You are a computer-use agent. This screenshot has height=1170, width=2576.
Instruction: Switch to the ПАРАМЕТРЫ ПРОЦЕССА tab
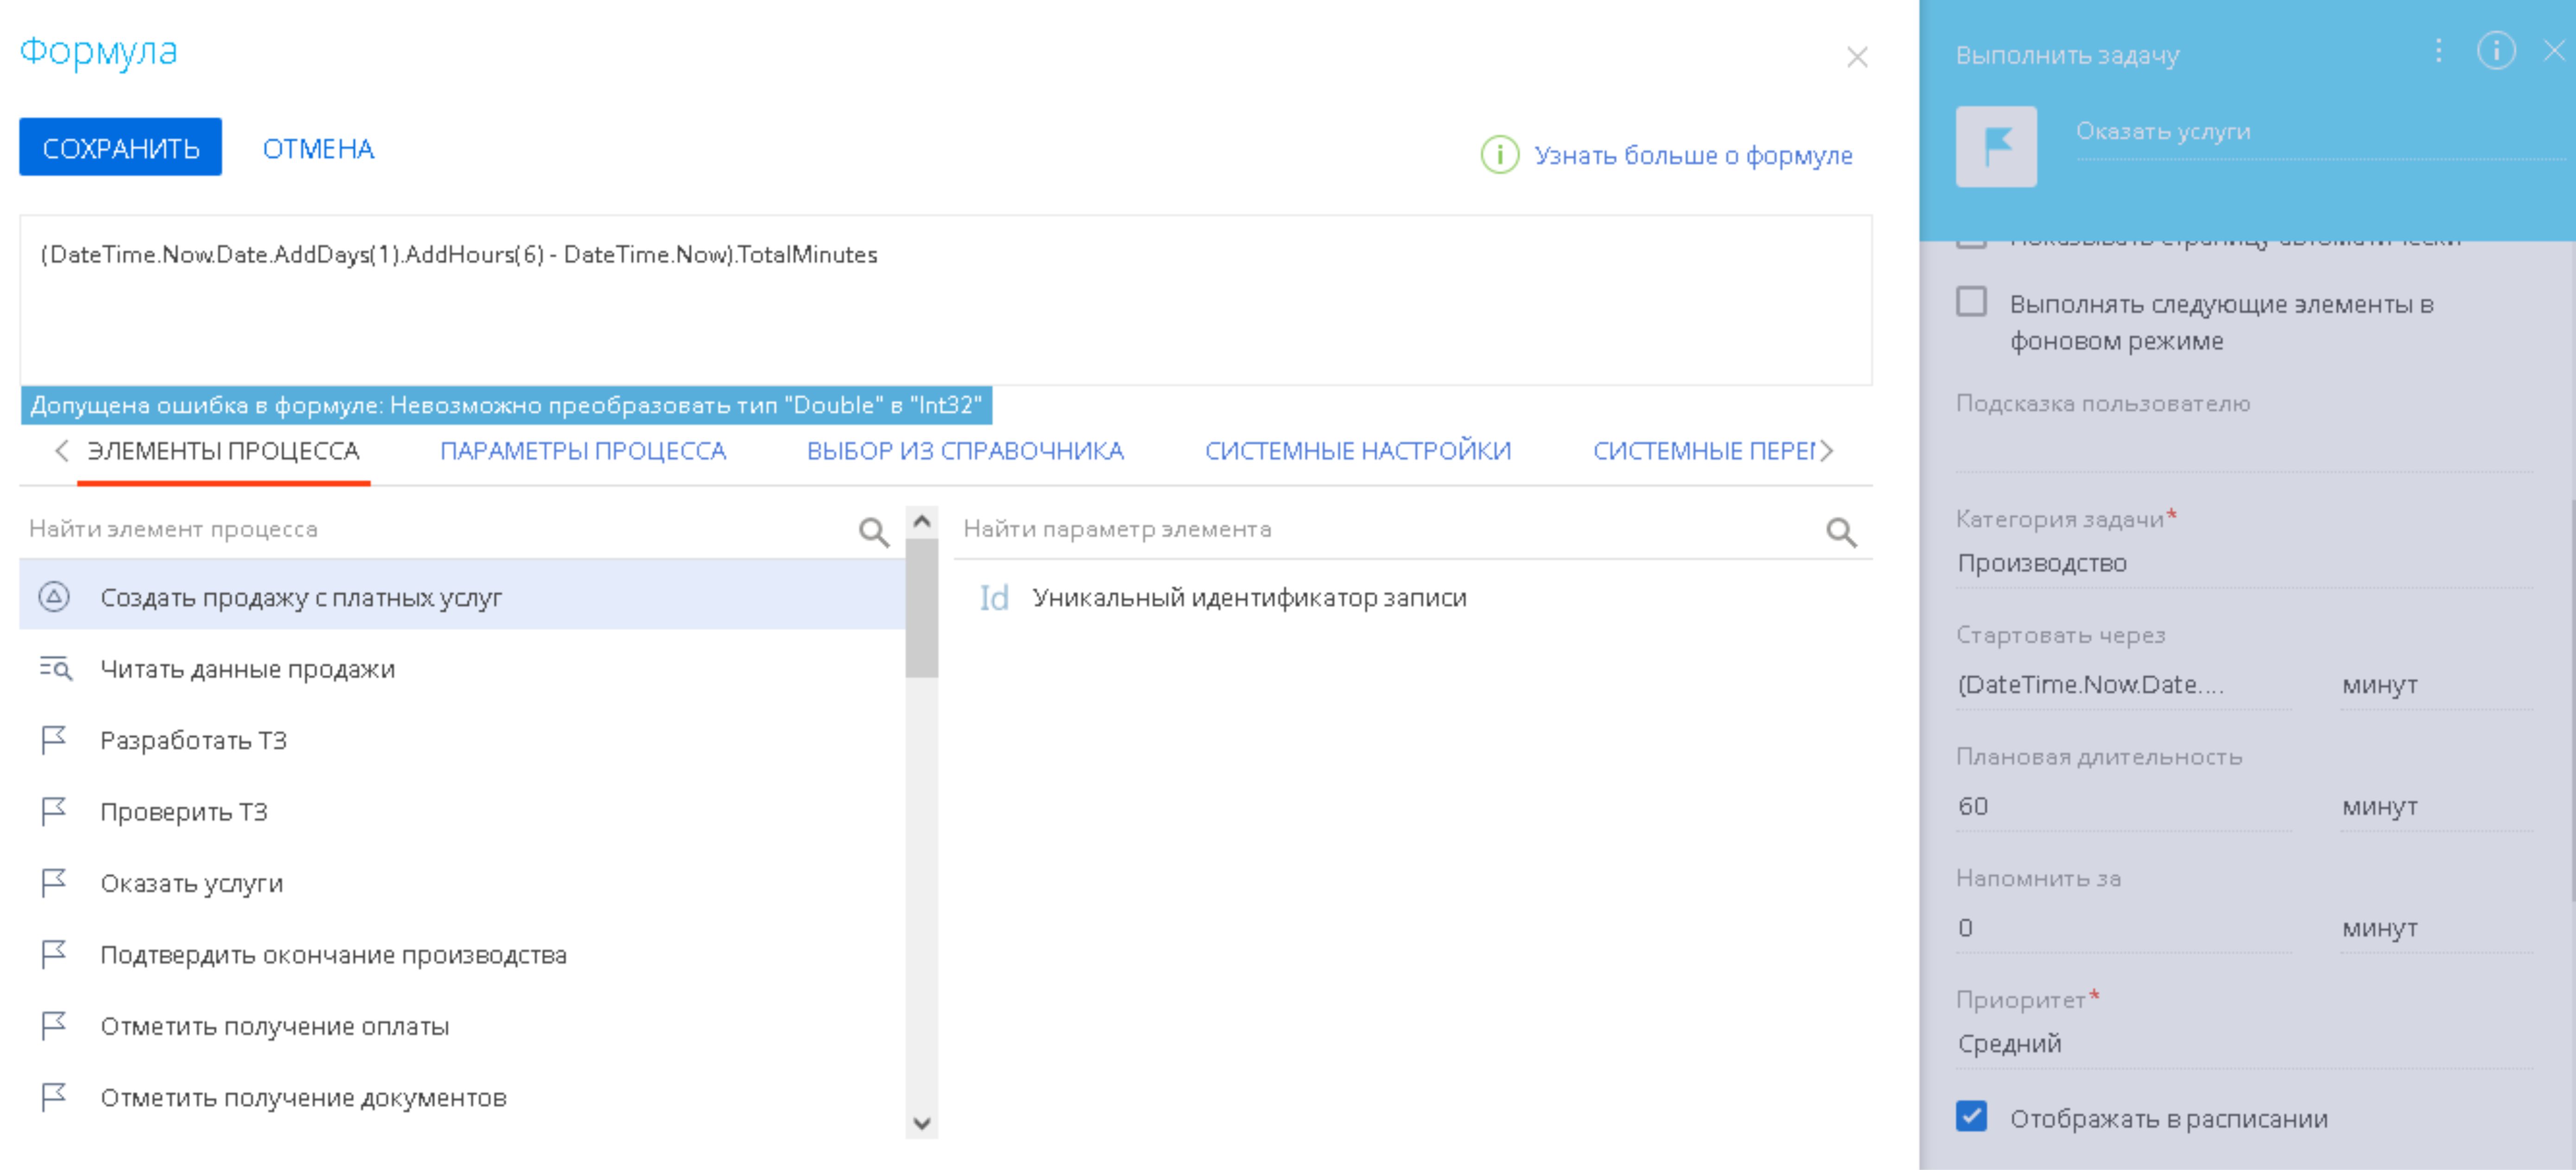tap(583, 451)
